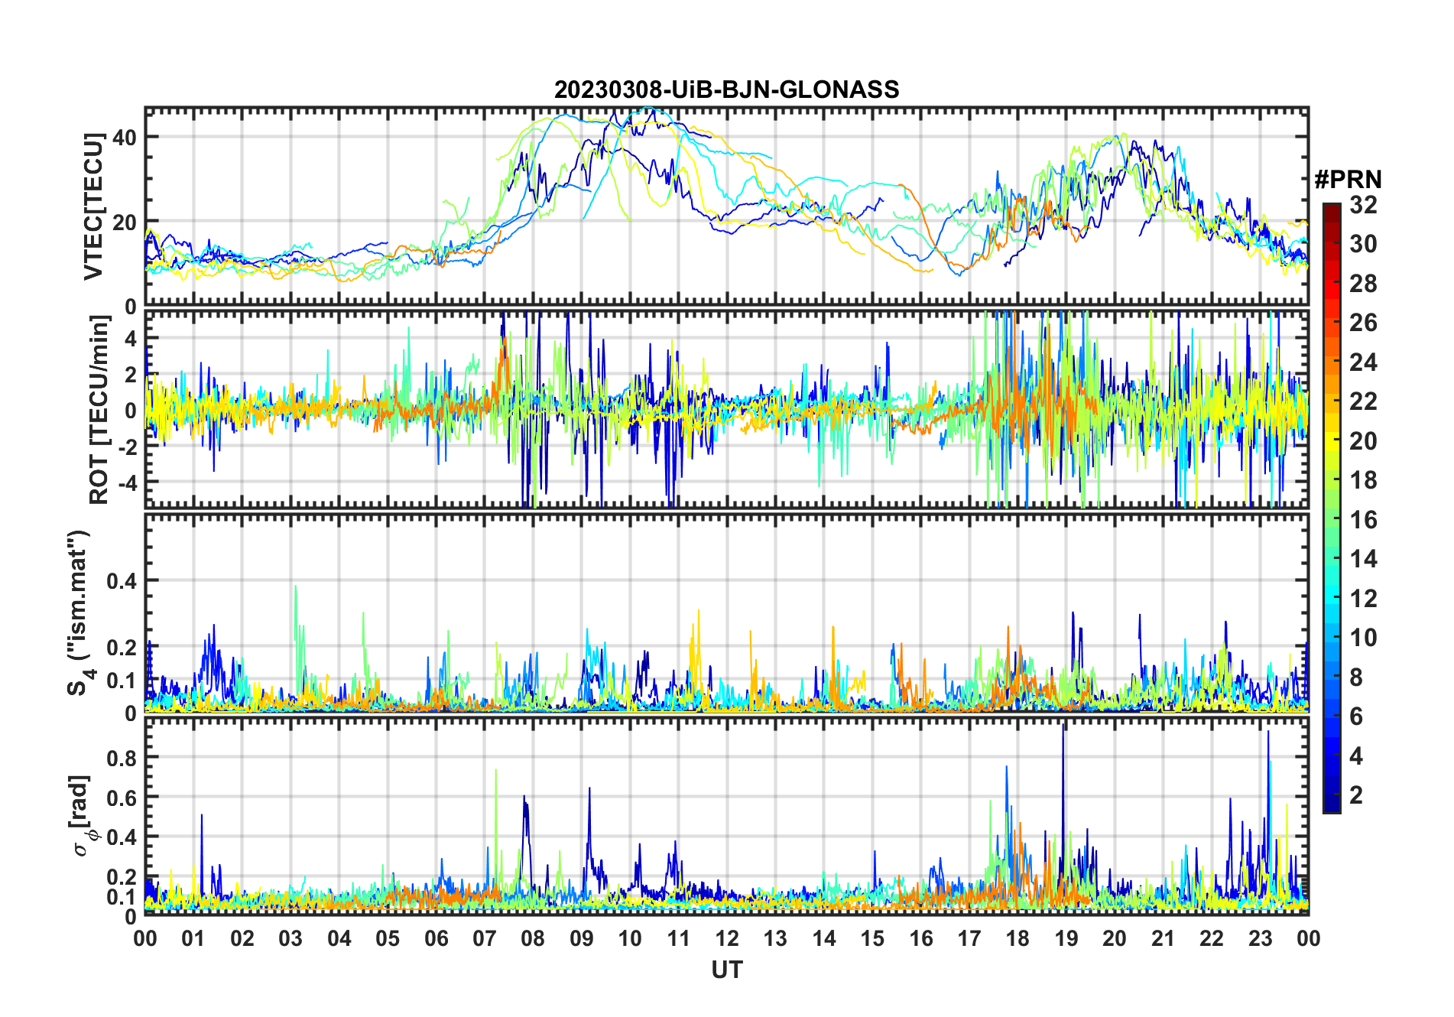
Task: Select hour 21 on the UT axis
Action: click(1164, 938)
